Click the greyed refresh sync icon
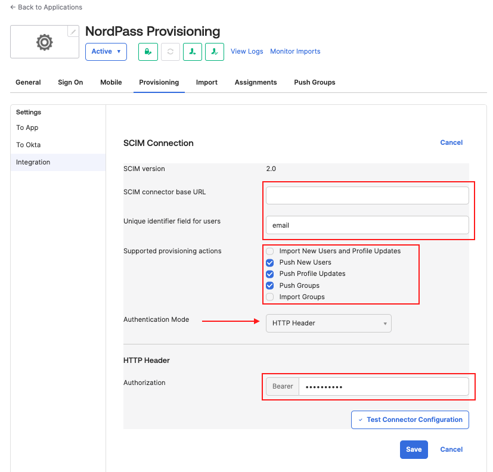This screenshot has width=493, height=472. click(170, 51)
